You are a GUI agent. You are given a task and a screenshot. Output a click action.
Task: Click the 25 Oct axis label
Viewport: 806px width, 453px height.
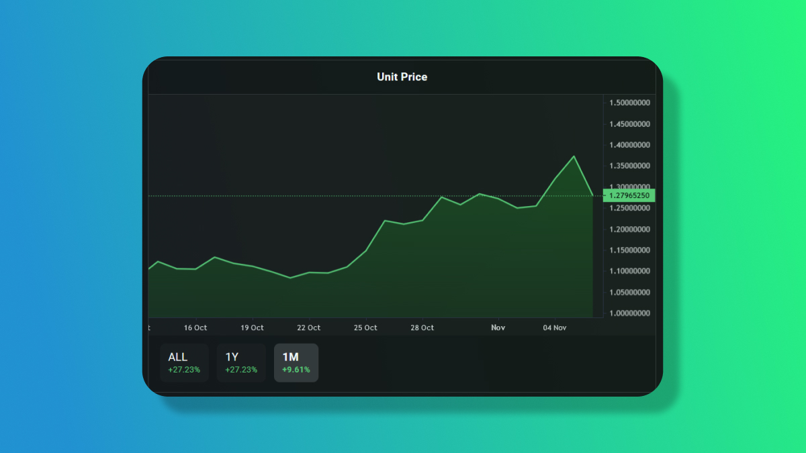point(365,328)
